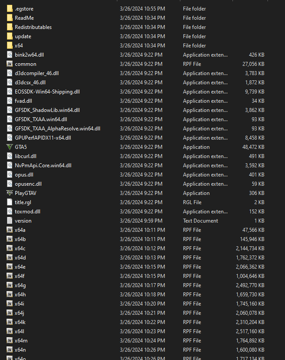Select the 2,517,160 KB size value
This screenshot has height=360, width=285.
pyautogui.click(x=250, y=331)
